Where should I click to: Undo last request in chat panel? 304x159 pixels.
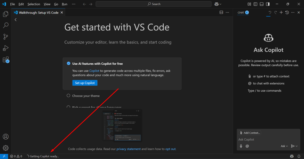[269, 13]
